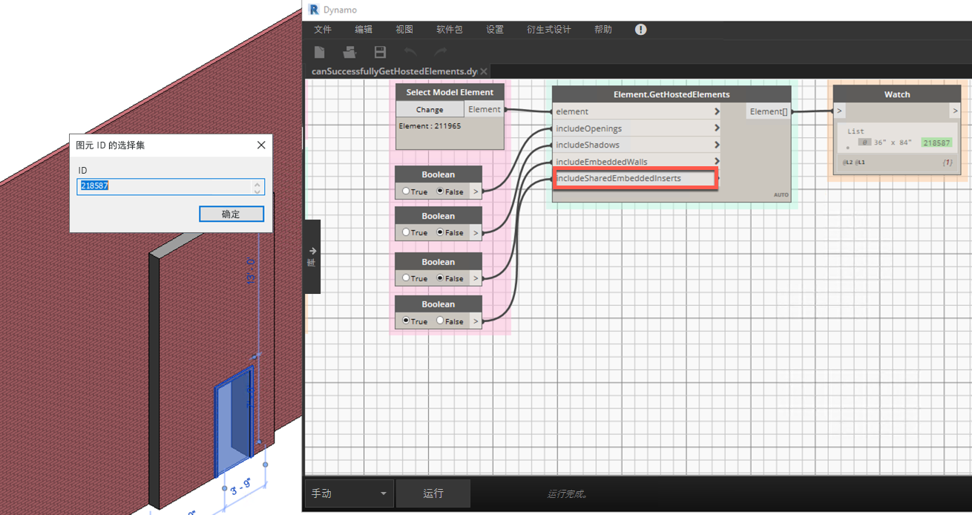
Task: Click the element input port chevron
Action: point(717,111)
